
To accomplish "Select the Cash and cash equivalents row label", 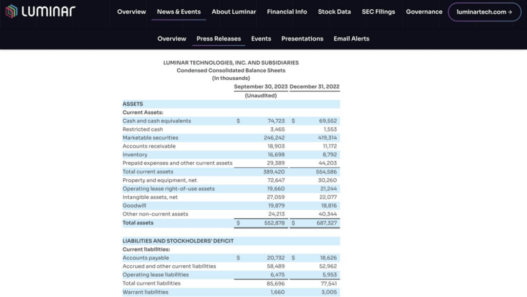I will pyautogui.click(x=157, y=121).
